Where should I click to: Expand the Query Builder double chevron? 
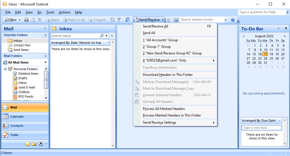click(112, 35)
